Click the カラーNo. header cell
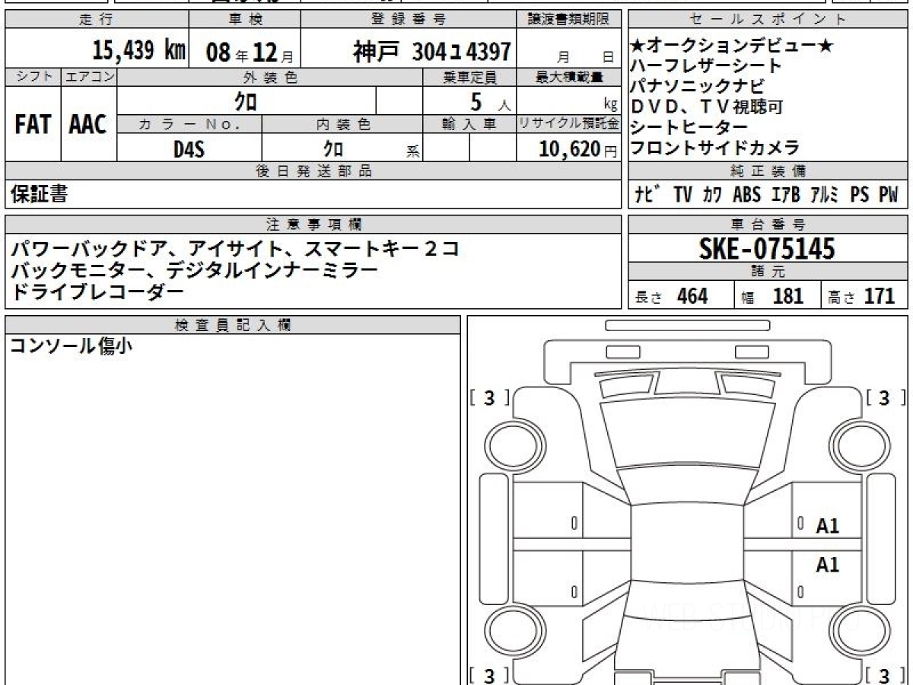Screen dimensions: 913x685 point(189,124)
